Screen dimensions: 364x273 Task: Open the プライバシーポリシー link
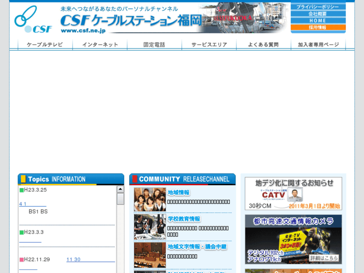pyautogui.click(x=318, y=7)
